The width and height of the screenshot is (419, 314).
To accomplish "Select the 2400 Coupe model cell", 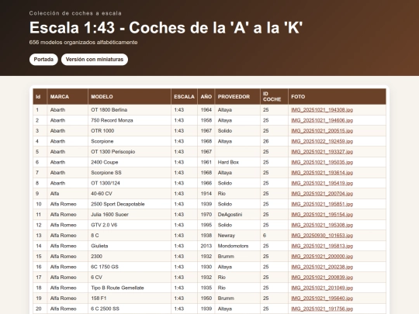I will point(130,162).
